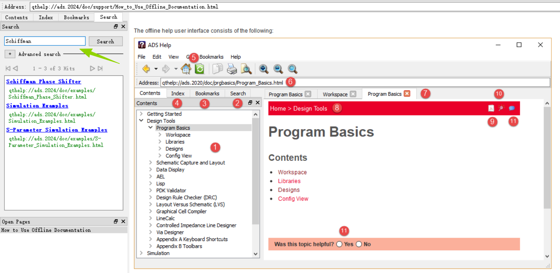Click the blue comment bubble icon
The height and width of the screenshot is (273, 560).
(512, 108)
